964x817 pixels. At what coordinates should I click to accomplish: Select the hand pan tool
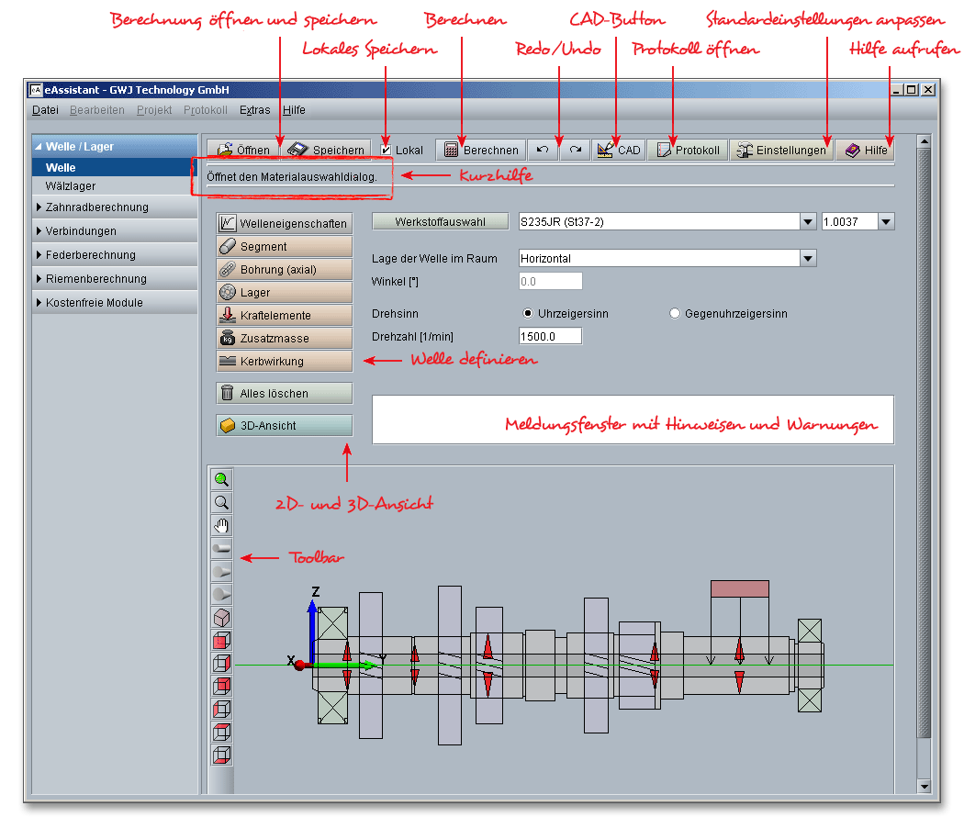click(221, 525)
